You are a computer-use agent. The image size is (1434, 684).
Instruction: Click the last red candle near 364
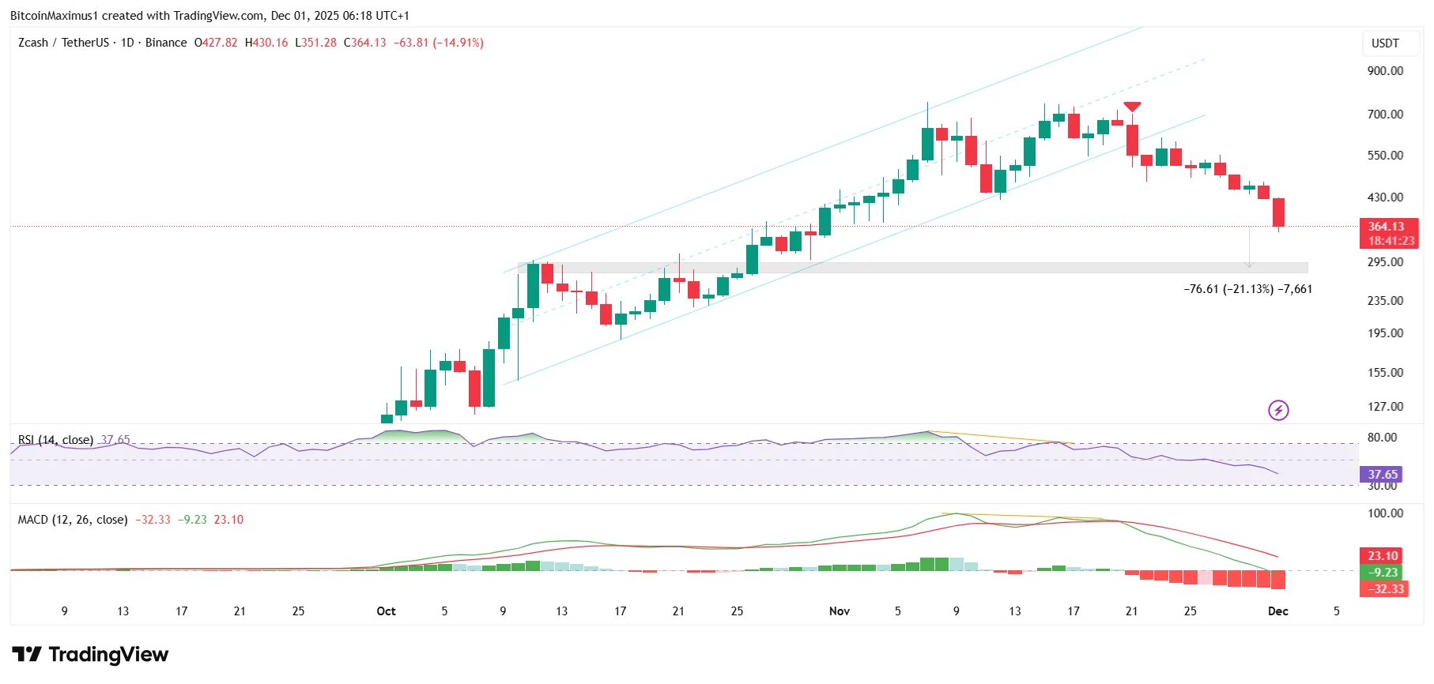click(x=1278, y=213)
